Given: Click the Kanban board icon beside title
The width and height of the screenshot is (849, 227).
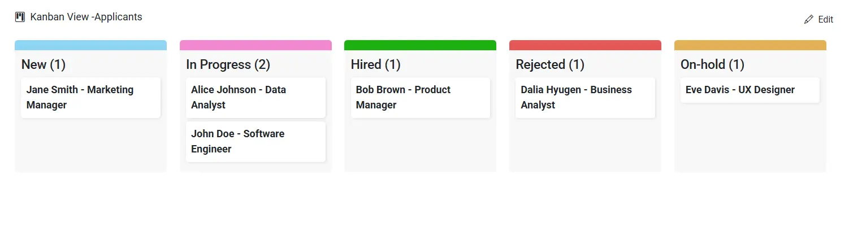Looking at the screenshot, I should tap(20, 17).
